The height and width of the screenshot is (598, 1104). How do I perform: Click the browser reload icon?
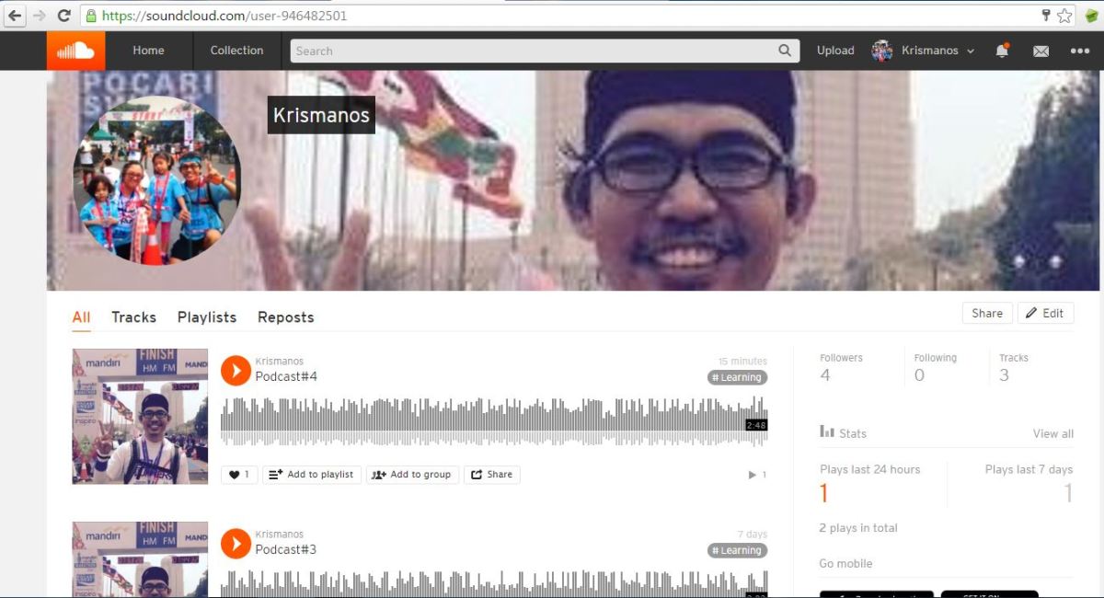coord(63,16)
